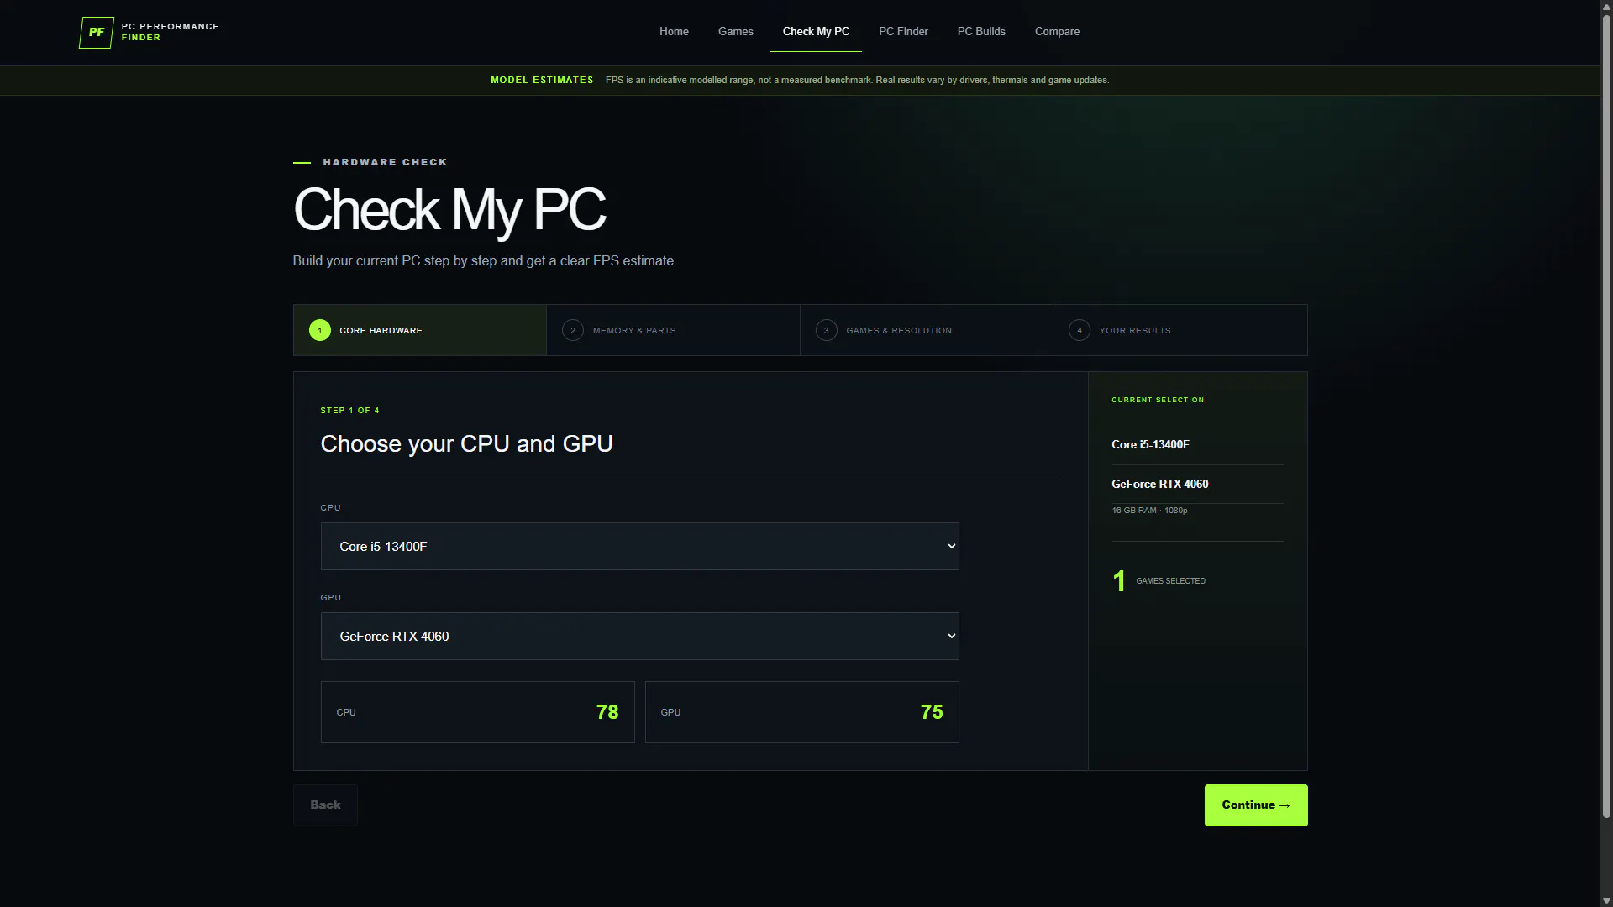Open the CPU dropdown showing Core i5-13400F
This screenshot has width=1613, height=907.
point(639,547)
